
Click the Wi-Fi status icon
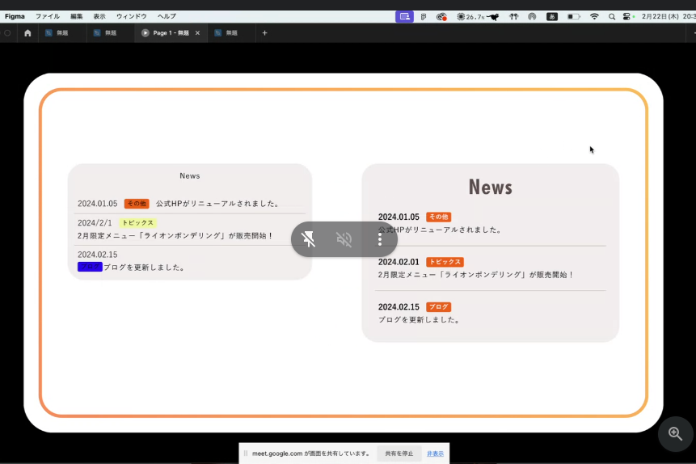[x=594, y=17]
